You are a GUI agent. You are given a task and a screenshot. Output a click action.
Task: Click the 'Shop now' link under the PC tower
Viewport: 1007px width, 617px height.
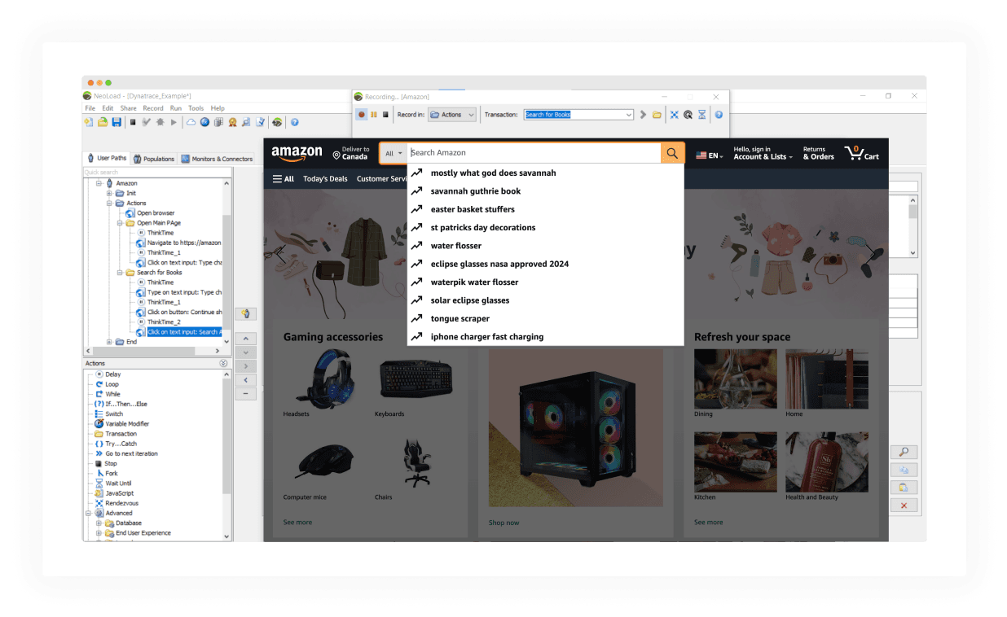click(503, 522)
